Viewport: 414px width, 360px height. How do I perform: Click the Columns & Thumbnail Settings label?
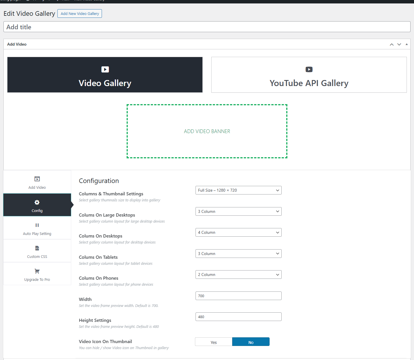coord(111,194)
